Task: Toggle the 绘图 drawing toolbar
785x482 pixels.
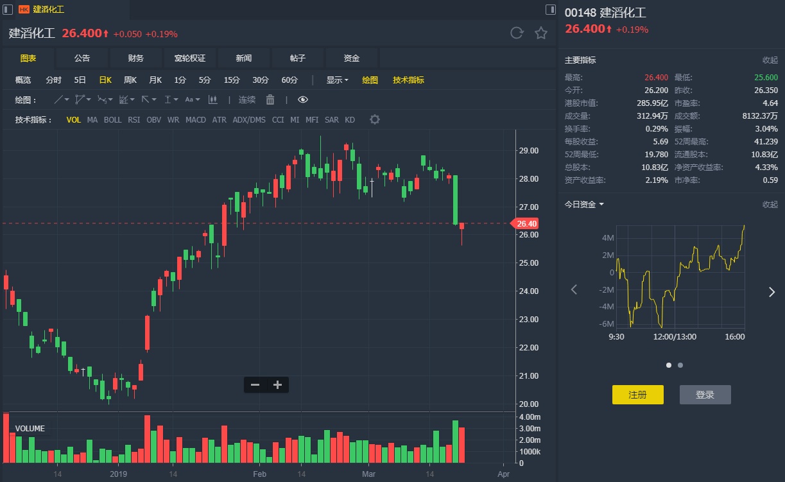Action: pyautogui.click(x=370, y=80)
